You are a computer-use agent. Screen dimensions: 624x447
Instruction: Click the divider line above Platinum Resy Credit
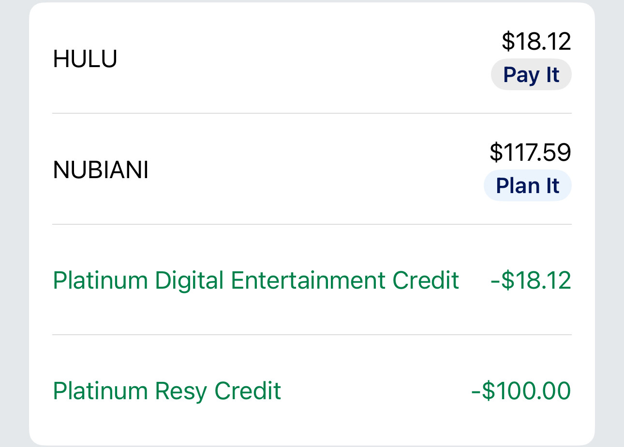point(312,335)
